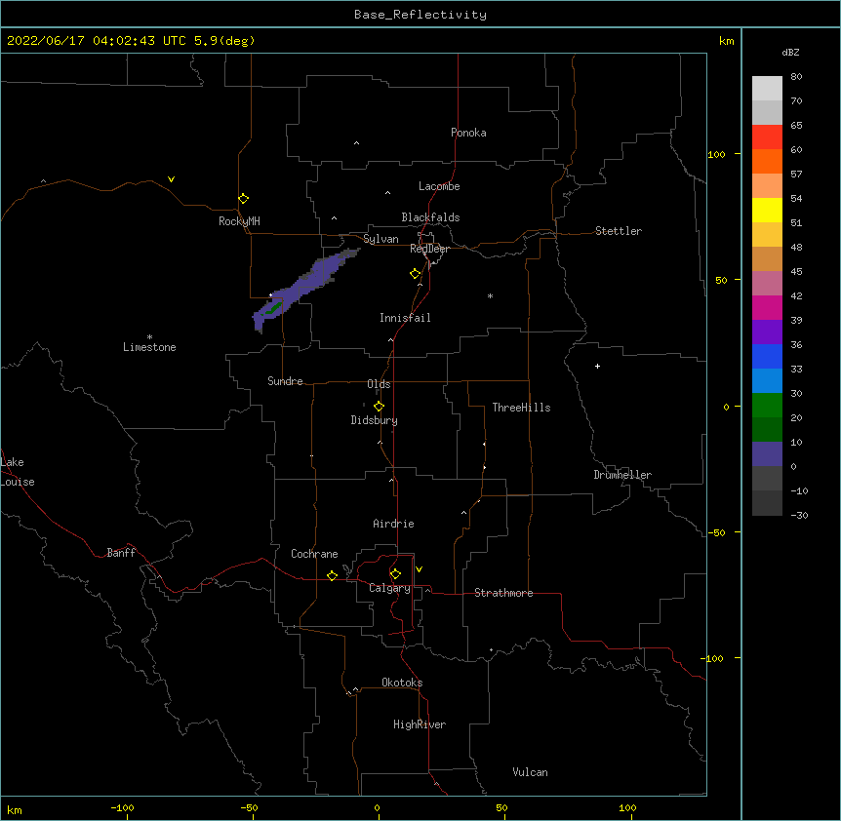Click the Sylvan label

coord(380,239)
